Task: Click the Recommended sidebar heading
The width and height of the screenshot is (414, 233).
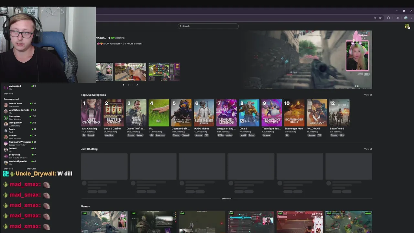Action: pos(11,99)
